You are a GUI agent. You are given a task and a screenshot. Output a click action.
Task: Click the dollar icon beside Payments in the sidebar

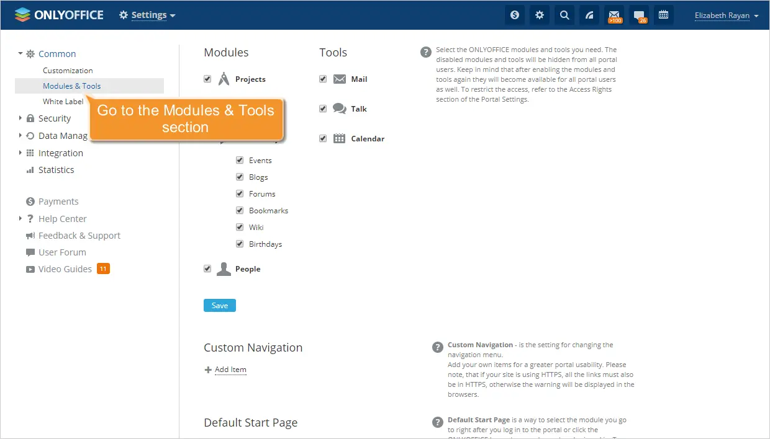(x=30, y=202)
